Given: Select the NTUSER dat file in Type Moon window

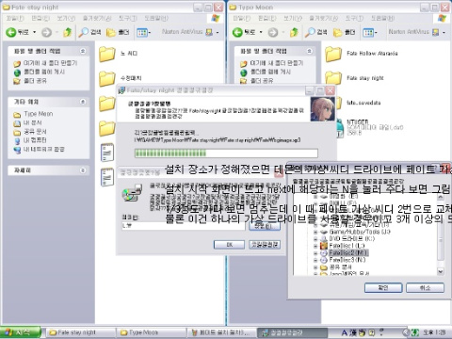Looking at the screenshot, I should pyautogui.click(x=369, y=127).
